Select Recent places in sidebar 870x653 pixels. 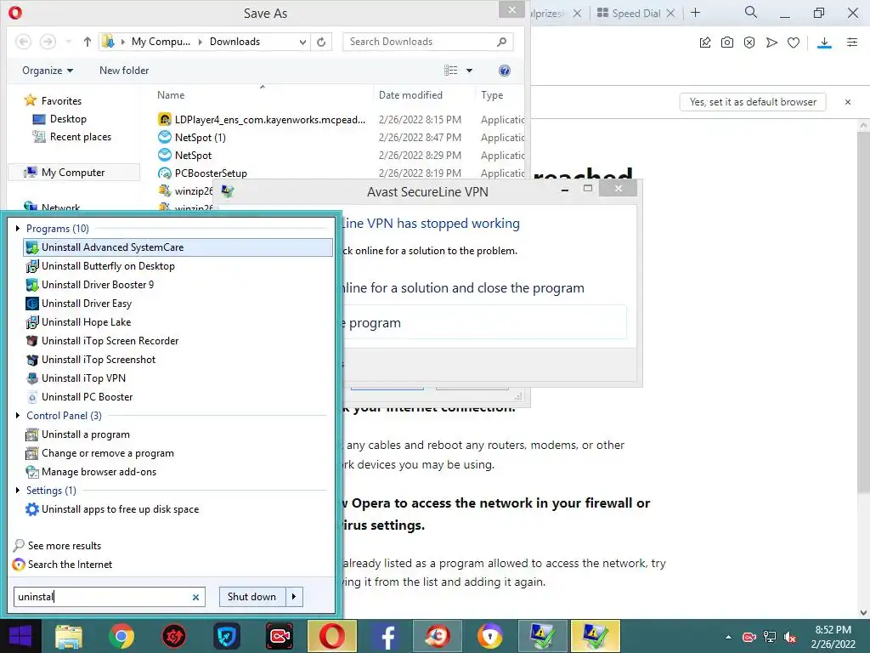71,137
